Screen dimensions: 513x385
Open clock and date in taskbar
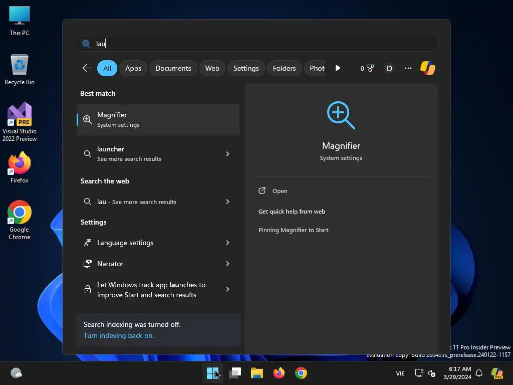[x=457, y=373]
